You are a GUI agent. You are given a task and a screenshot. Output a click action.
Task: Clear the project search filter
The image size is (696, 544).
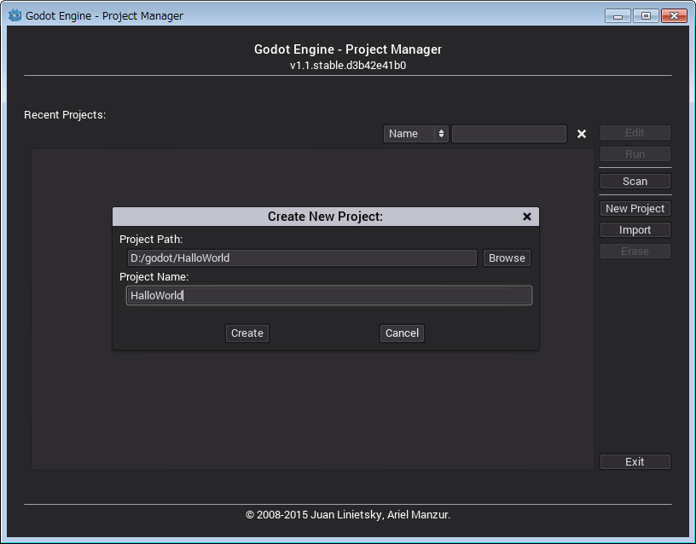tap(582, 134)
